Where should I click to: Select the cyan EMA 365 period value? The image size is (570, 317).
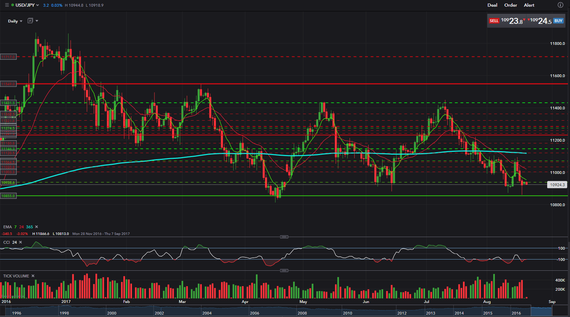click(29, 227)
